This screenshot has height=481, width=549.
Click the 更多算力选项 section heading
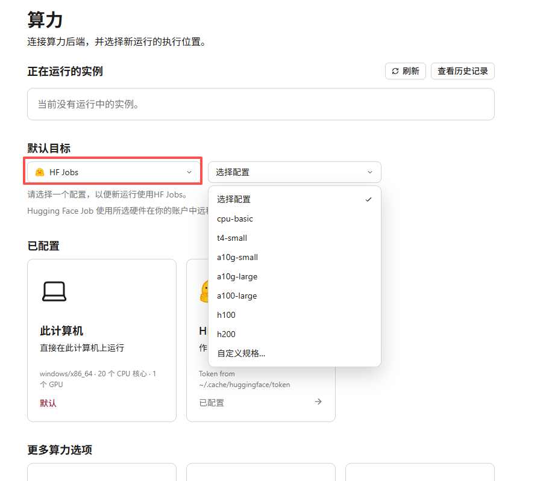point(60,450)
